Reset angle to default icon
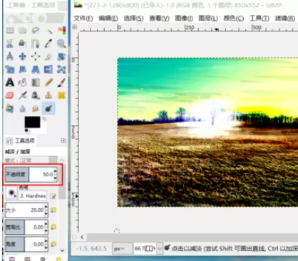 pos(53,244)
